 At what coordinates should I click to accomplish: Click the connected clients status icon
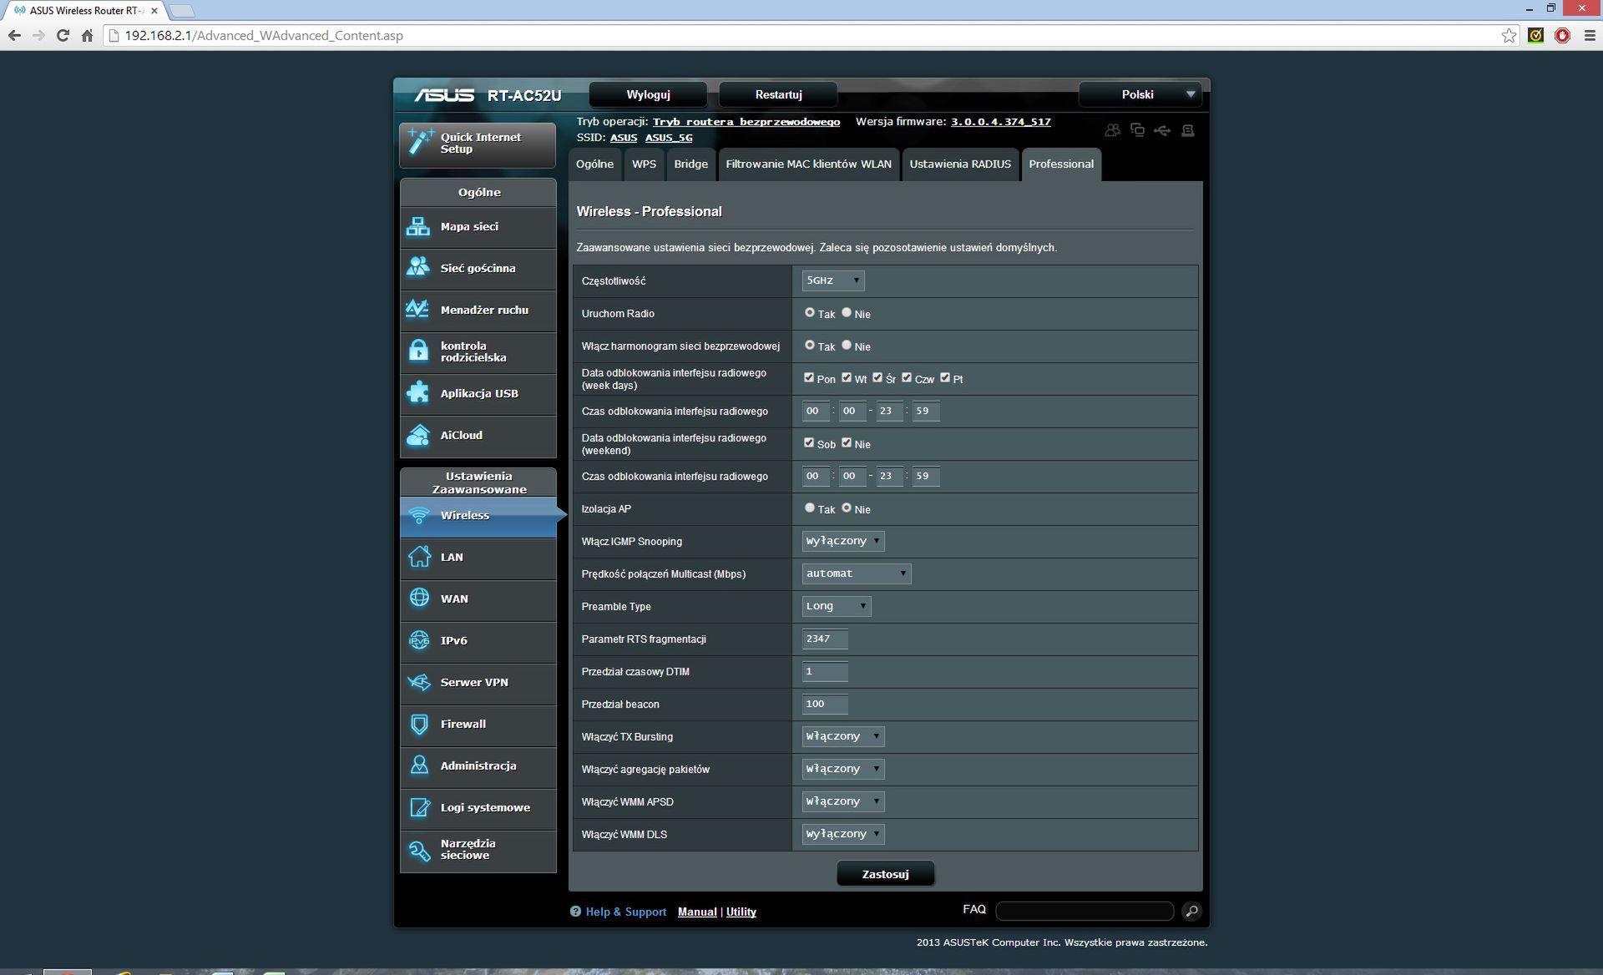(1112, 130)
